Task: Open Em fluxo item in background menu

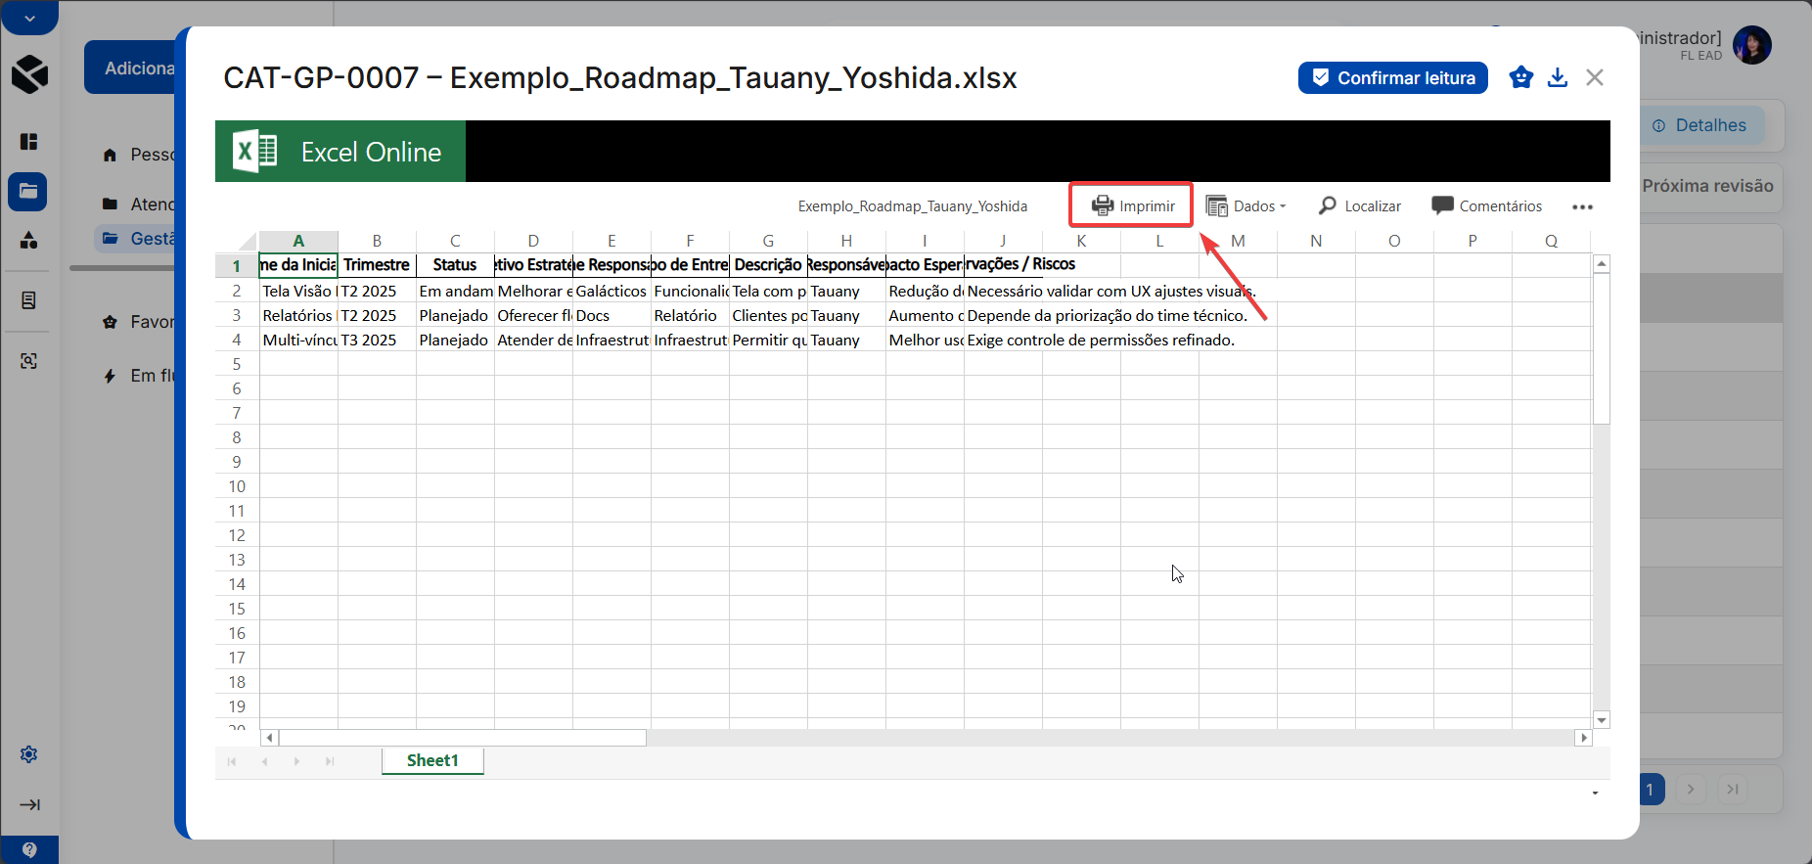Action: pyautogui.click(x=138, y=376)
